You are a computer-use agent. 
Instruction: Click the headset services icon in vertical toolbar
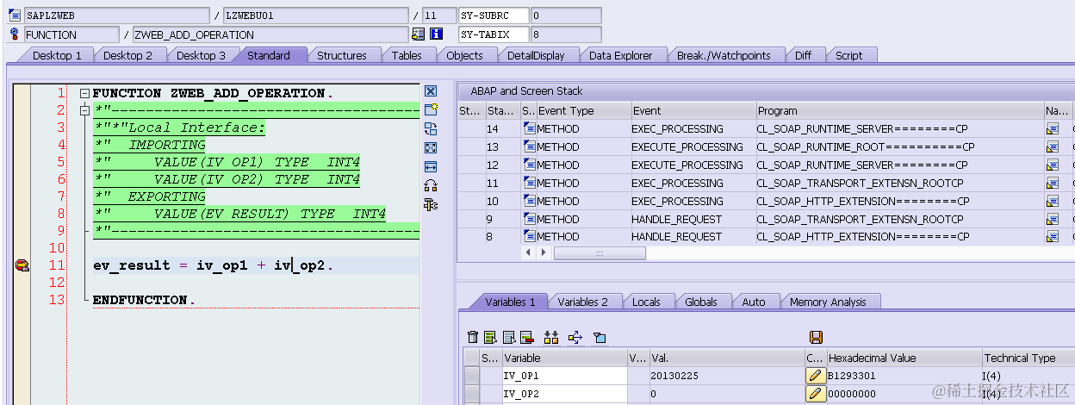pyautogui.click(x=431, y=185)
